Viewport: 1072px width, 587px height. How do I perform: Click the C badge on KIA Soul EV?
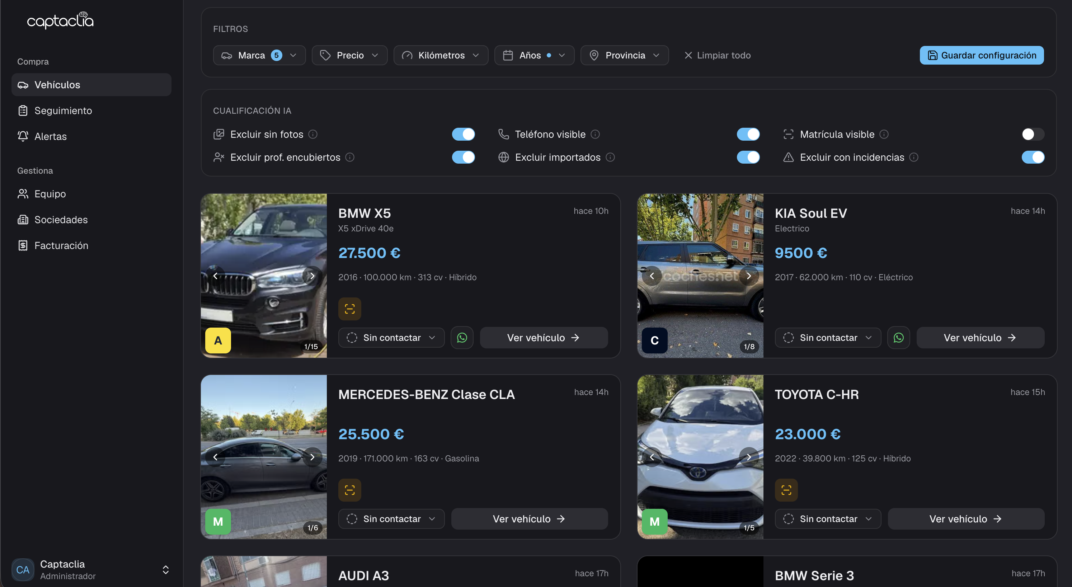pyautogui.click(x=655, y=341)
